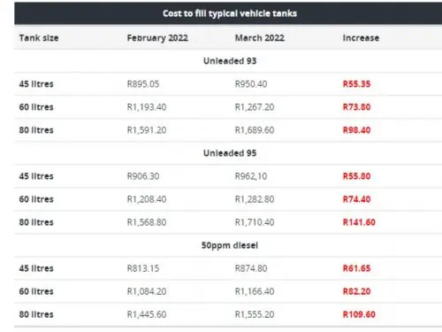Click the 'Unleaded 95' section heading
Screen dimensions: 442x332
[230, 153]
